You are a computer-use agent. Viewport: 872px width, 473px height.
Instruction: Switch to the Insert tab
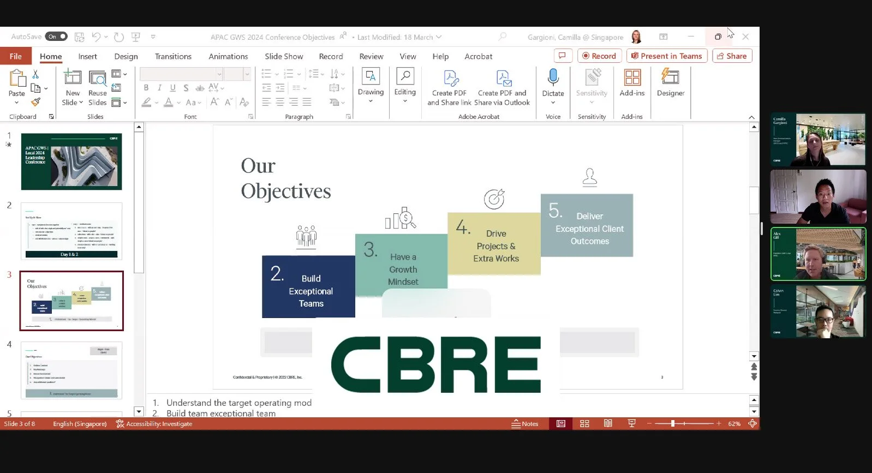[x=87, y=56]
